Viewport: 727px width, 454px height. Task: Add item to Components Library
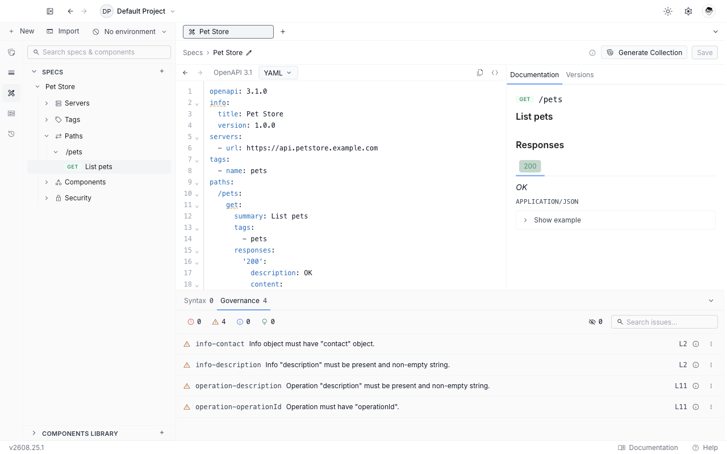tap(162, 433)
